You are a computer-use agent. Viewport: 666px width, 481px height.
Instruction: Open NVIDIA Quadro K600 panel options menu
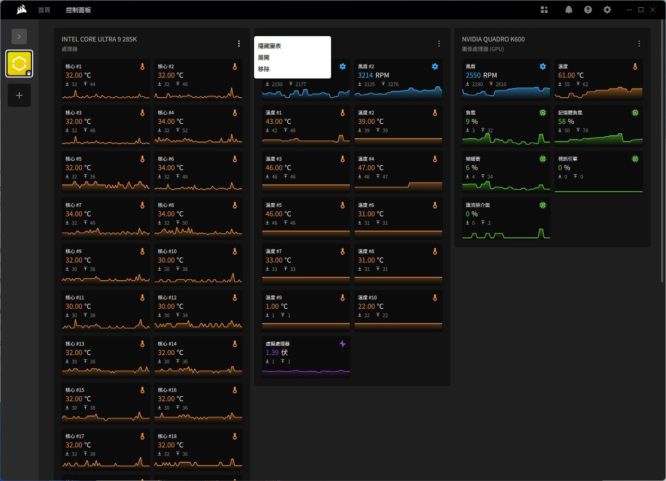(639, 44)
